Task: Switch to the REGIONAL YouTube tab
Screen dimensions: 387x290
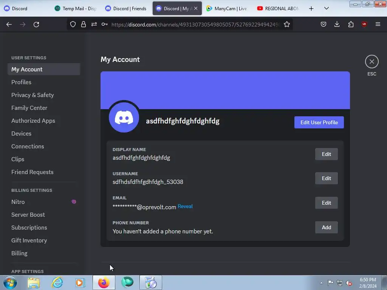Action: coord(278,8)
